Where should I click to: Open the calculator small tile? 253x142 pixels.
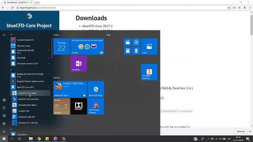click(x=128, y=51)
